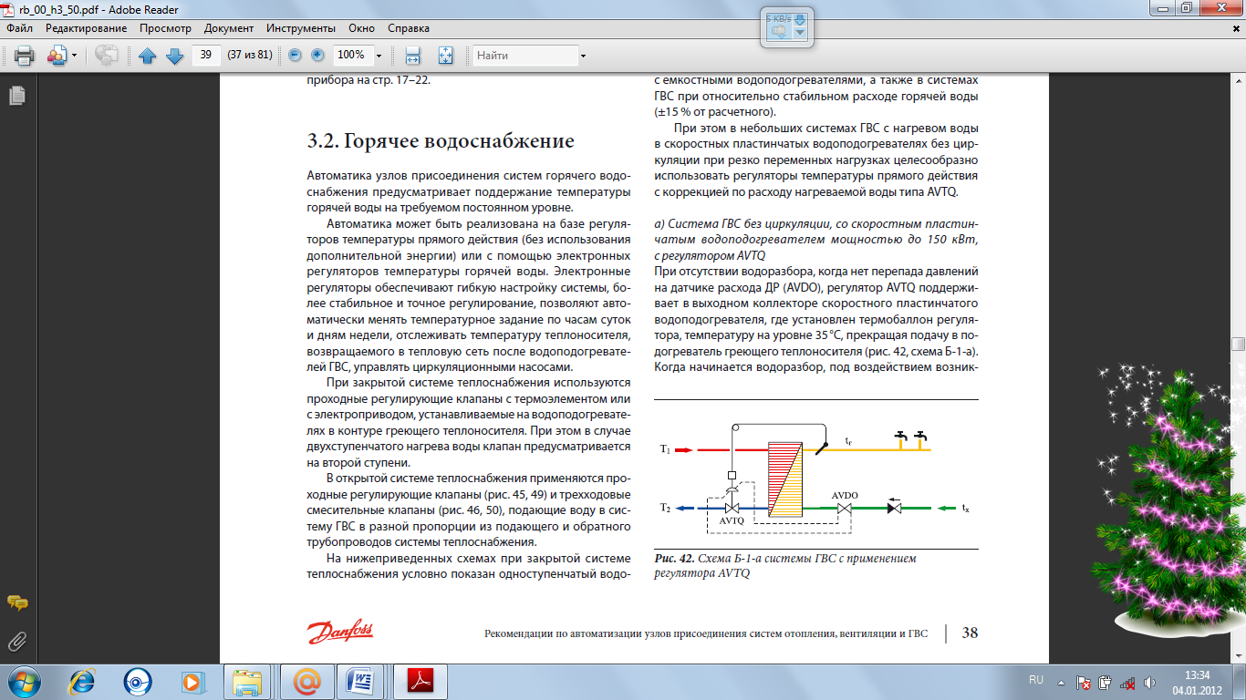Open the Окно menu
The height and width of the screenshot is (700, 1246).
click(x=362, y=28)
